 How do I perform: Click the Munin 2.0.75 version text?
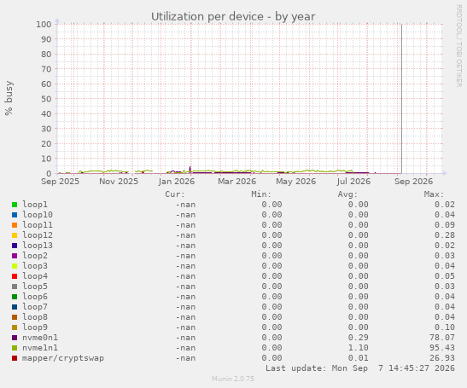(233, 379)
